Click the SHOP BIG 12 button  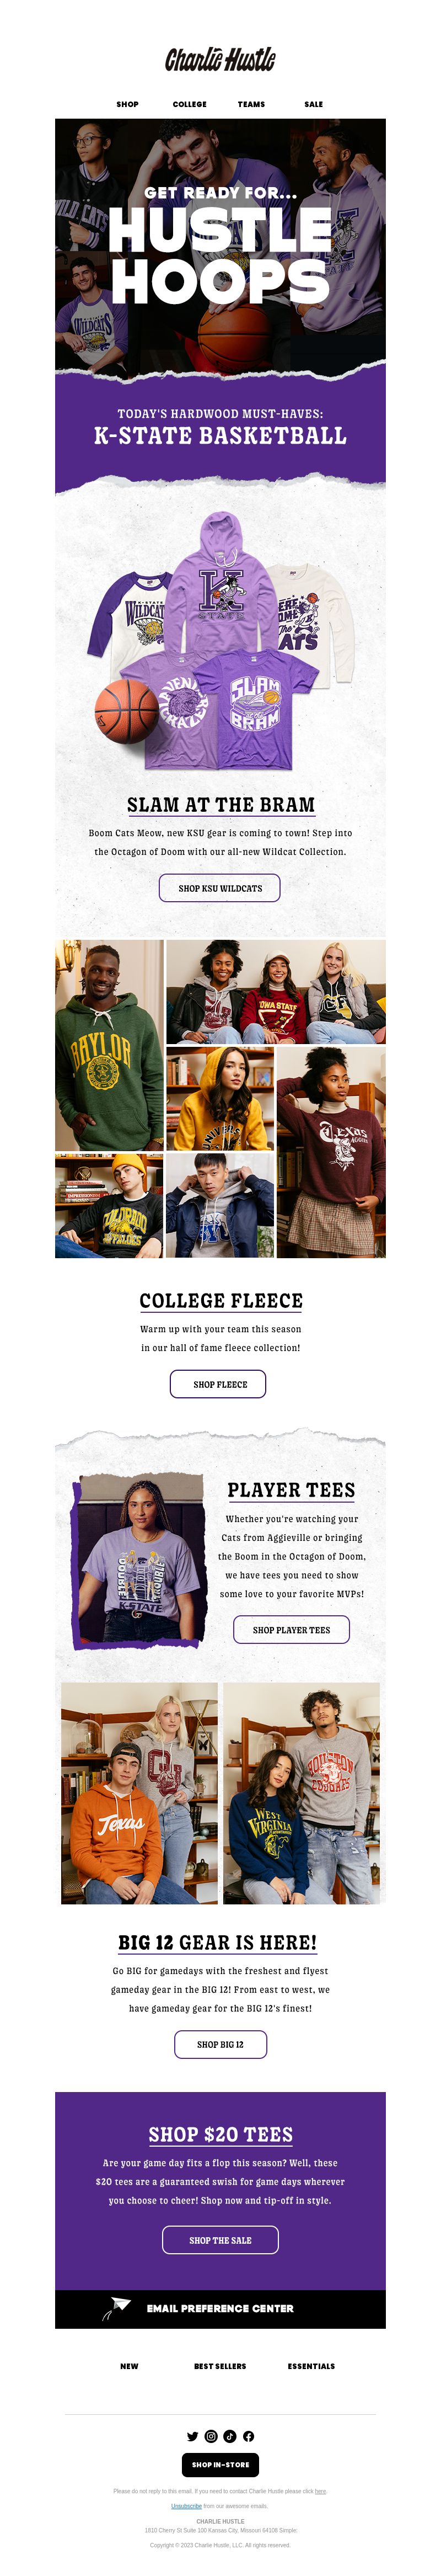[220, 2044]
